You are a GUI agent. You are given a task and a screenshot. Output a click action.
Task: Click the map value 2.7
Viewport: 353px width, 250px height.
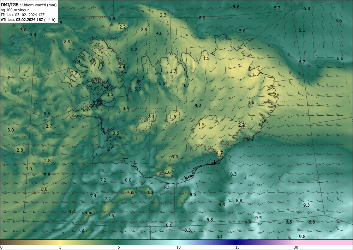click(x=49, y=126)
